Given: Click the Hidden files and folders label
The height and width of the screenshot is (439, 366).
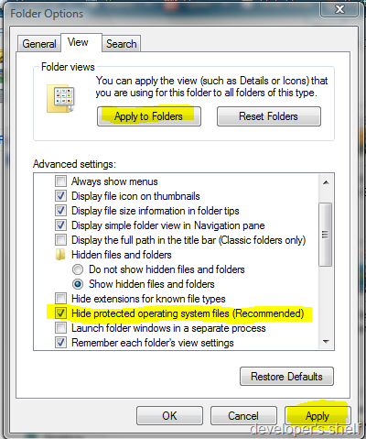Looking at the screenshot, I should [122, 255].
